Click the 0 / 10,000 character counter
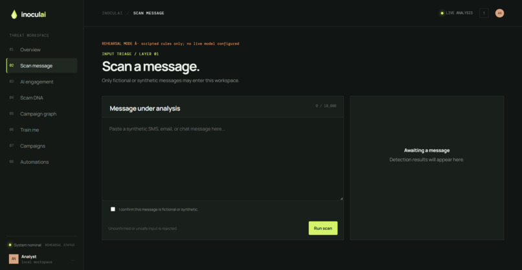This screenshot has height=270, width=522. coord(326,106)
